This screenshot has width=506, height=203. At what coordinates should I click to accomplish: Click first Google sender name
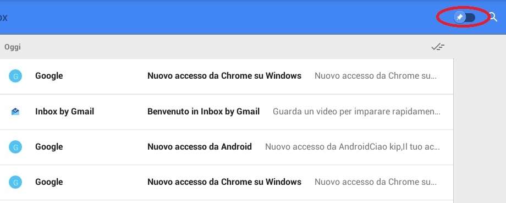(49, 76)
